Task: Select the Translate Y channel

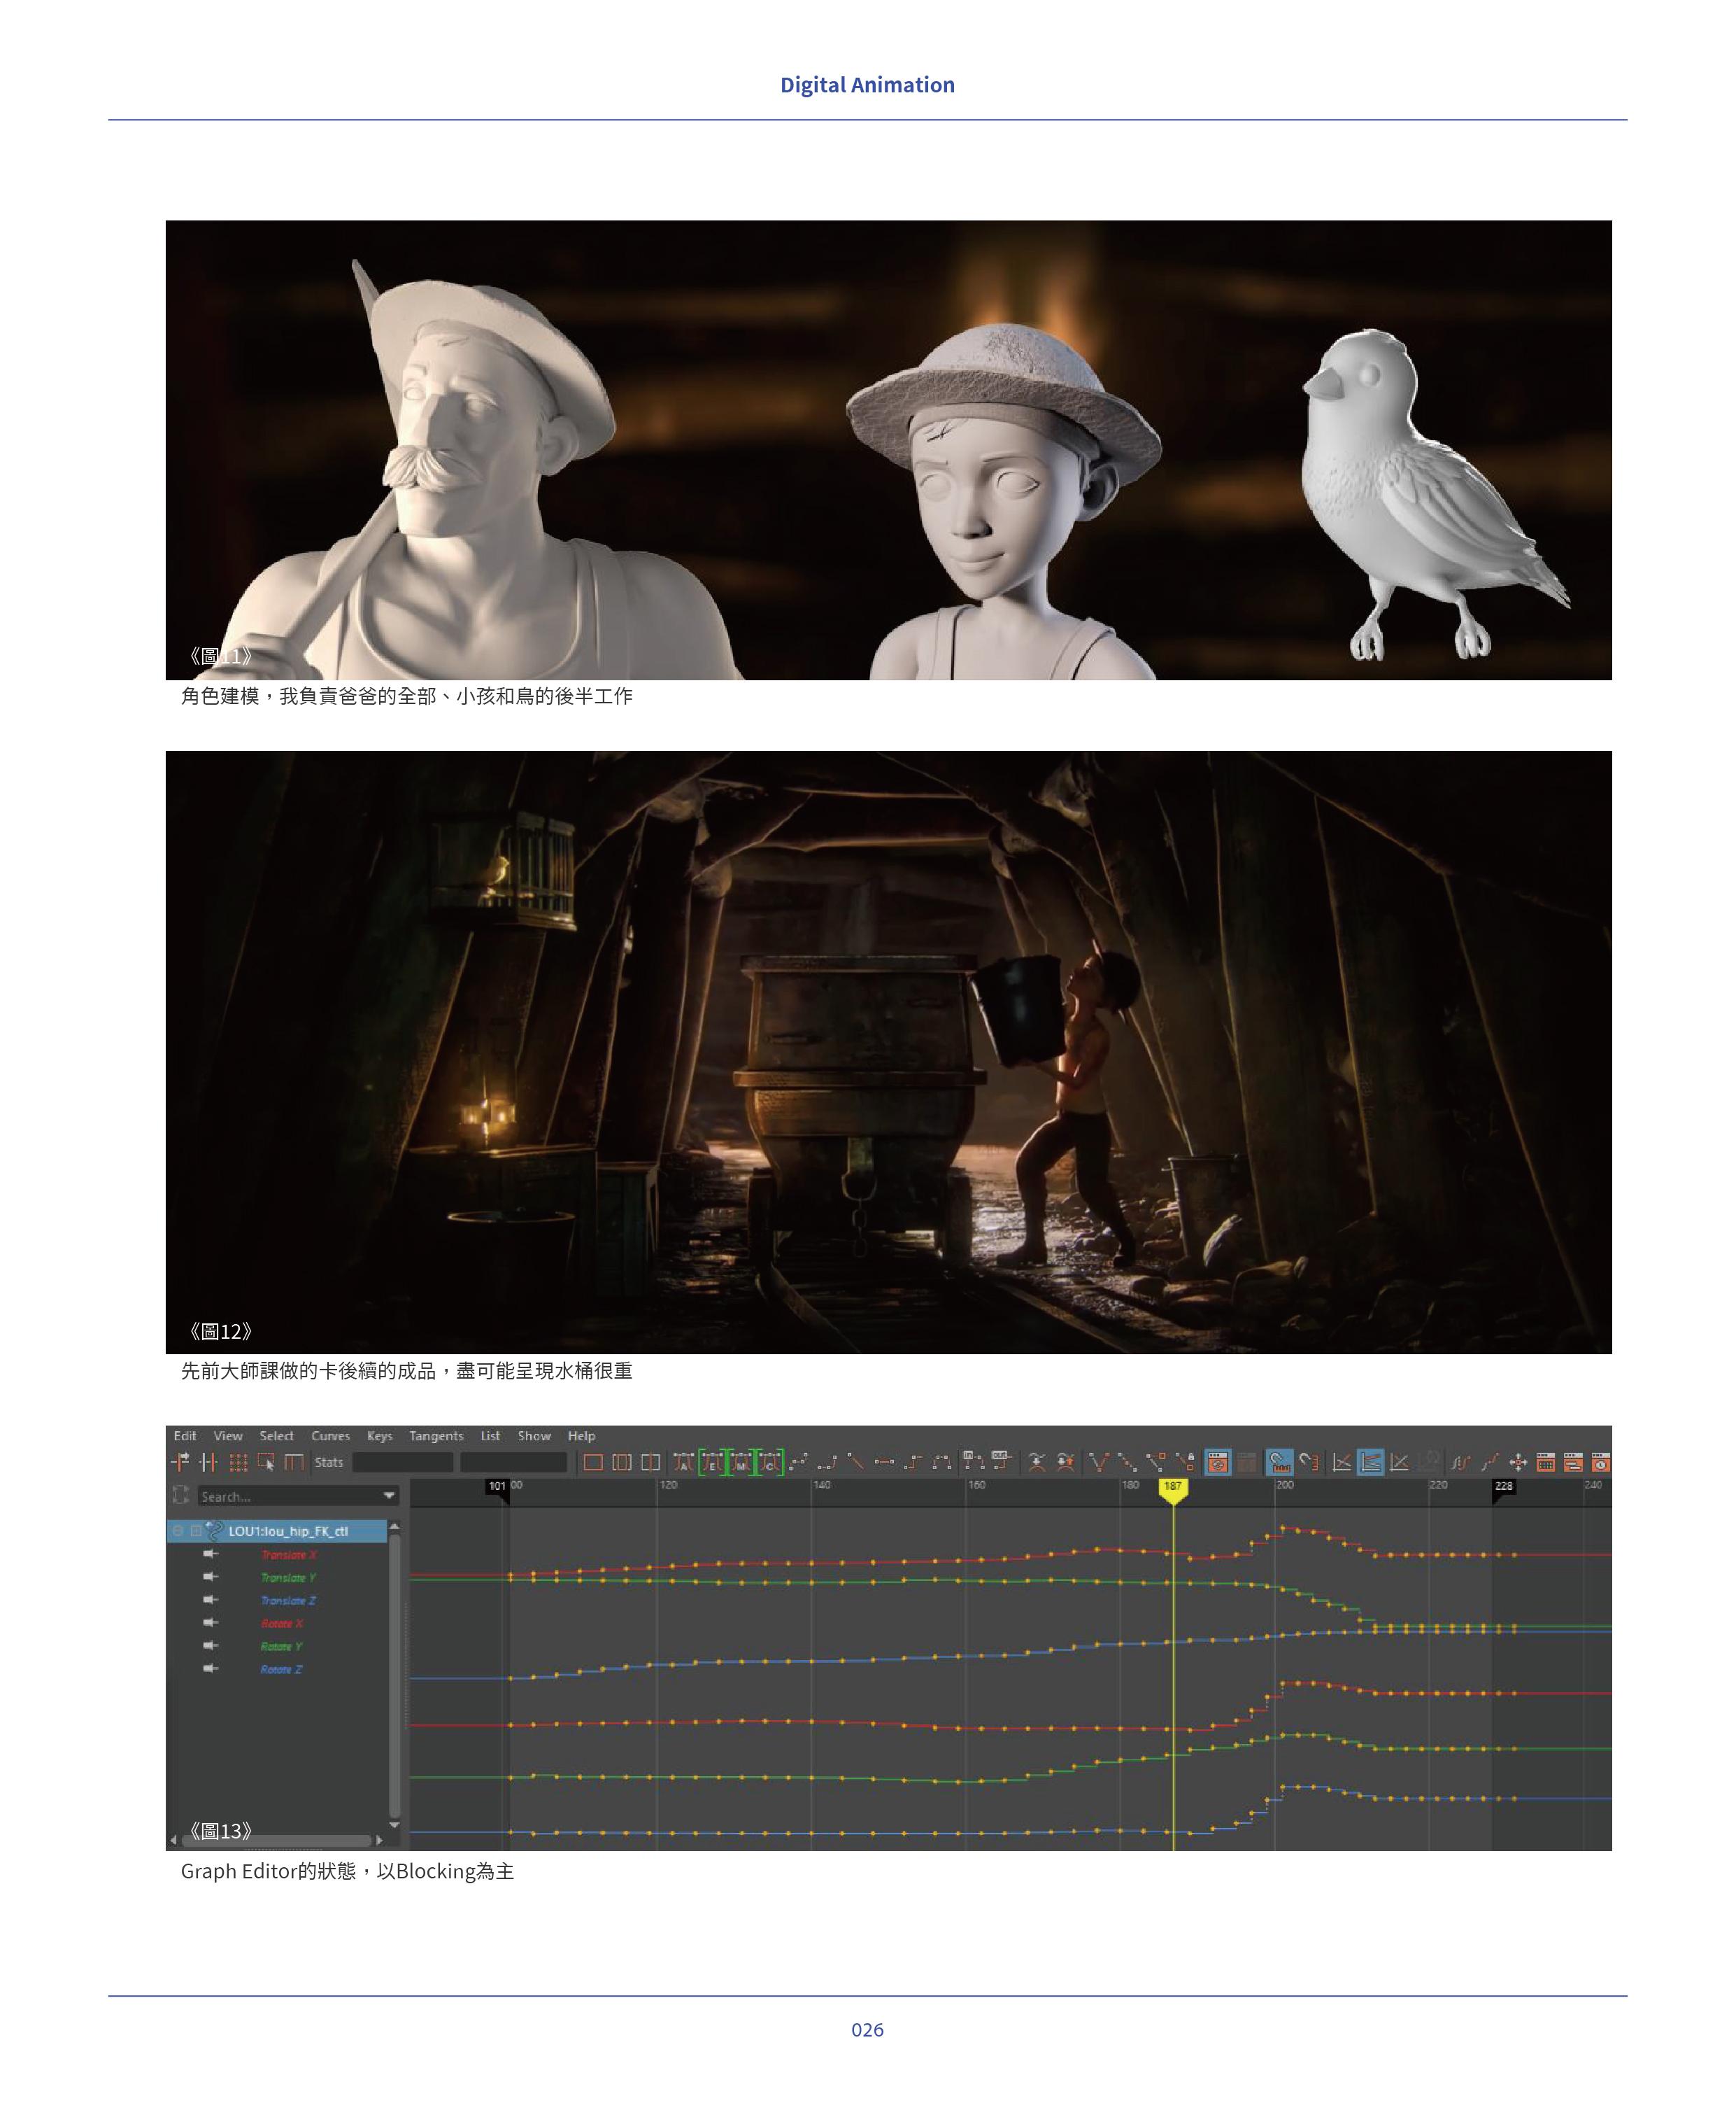Action: coord(288,1577)
